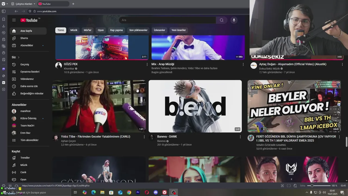Select the Son yüklenenler filter chip
The height and width of the screenshot is (196, 348).
(x=138, y=30)
